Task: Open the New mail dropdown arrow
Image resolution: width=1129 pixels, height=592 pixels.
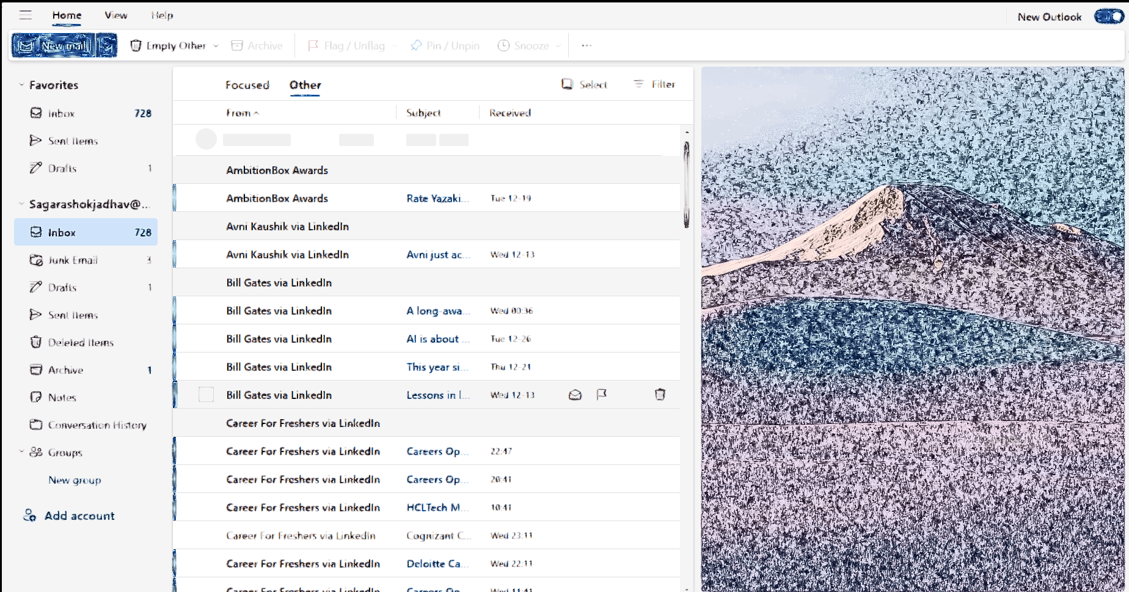Action: pos(107,46)
